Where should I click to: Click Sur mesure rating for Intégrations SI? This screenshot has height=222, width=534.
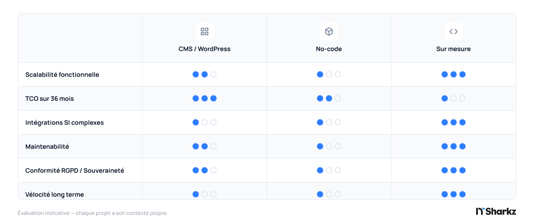(x=453, y=123)
